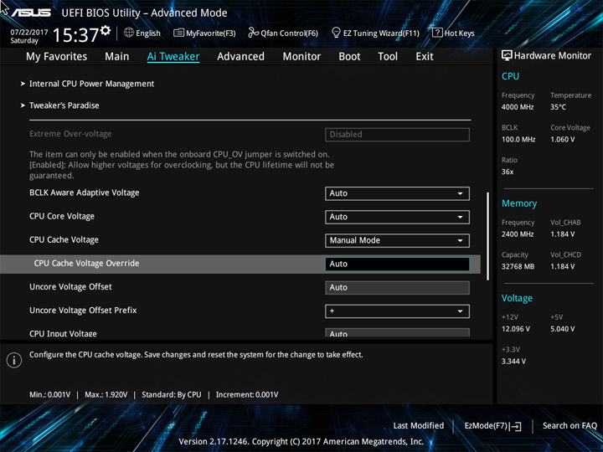Open the Monitor tab
Screen dimensions: 603x452
(x=301, y=57)
